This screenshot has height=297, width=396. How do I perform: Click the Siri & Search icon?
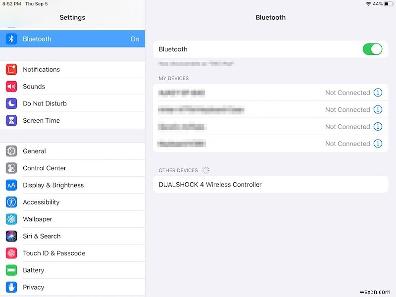click(x=11, y=236)
